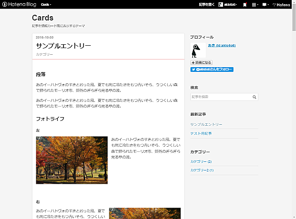Click 記事を書く in the top bar
The image size is (296, 219).
[x=207, y=4]
